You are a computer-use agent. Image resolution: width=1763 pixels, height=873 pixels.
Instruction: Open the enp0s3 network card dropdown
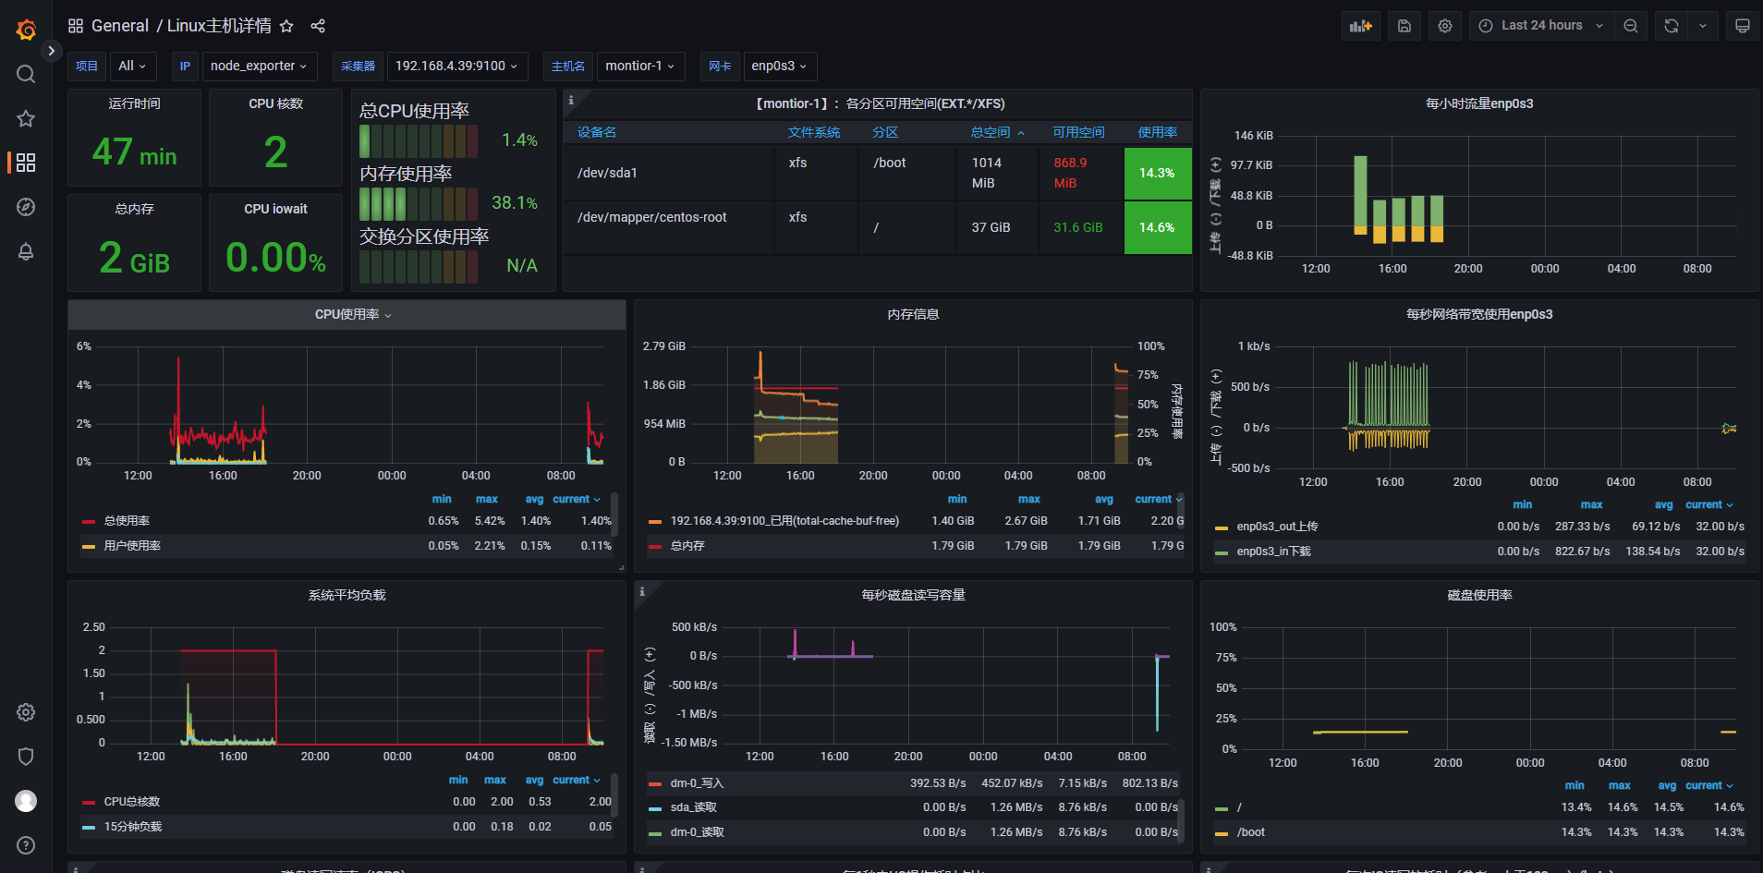pos(780,66)
